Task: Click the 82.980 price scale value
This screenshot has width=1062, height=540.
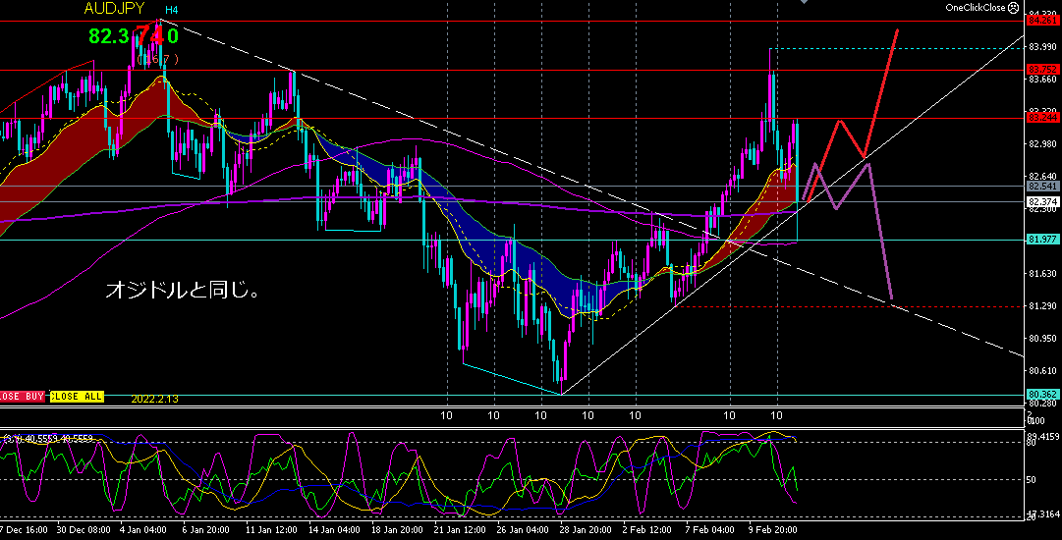Action: point(1042,144)
